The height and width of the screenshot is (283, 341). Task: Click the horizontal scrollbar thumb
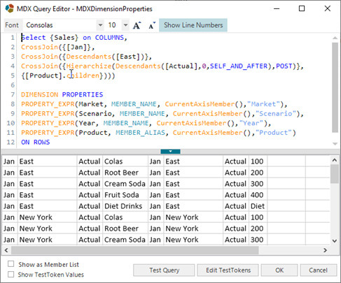[x=135, y=250]
